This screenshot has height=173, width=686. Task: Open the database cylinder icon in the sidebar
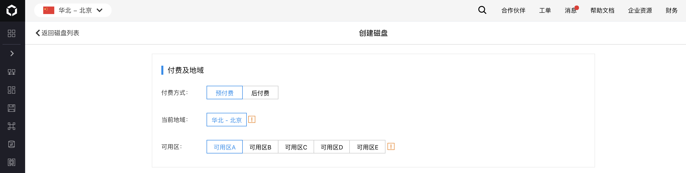pyautogui.click(x=12, y=144)
